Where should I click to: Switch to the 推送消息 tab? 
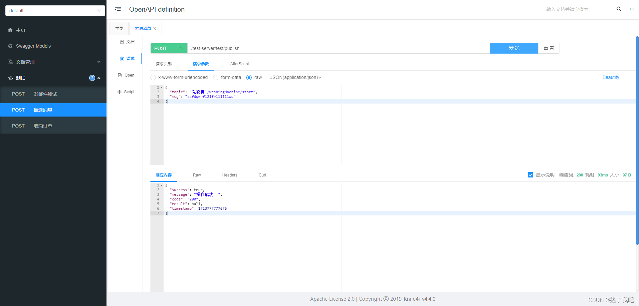tap(143, 29)
